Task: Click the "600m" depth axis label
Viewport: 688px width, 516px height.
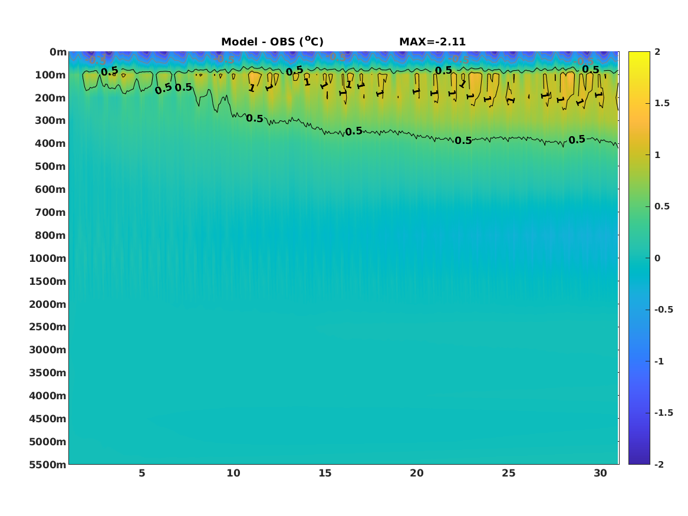Action: tap(50, 189)
